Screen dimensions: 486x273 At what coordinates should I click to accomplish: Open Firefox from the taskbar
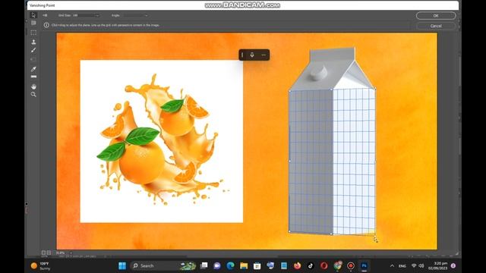(297, 265)
